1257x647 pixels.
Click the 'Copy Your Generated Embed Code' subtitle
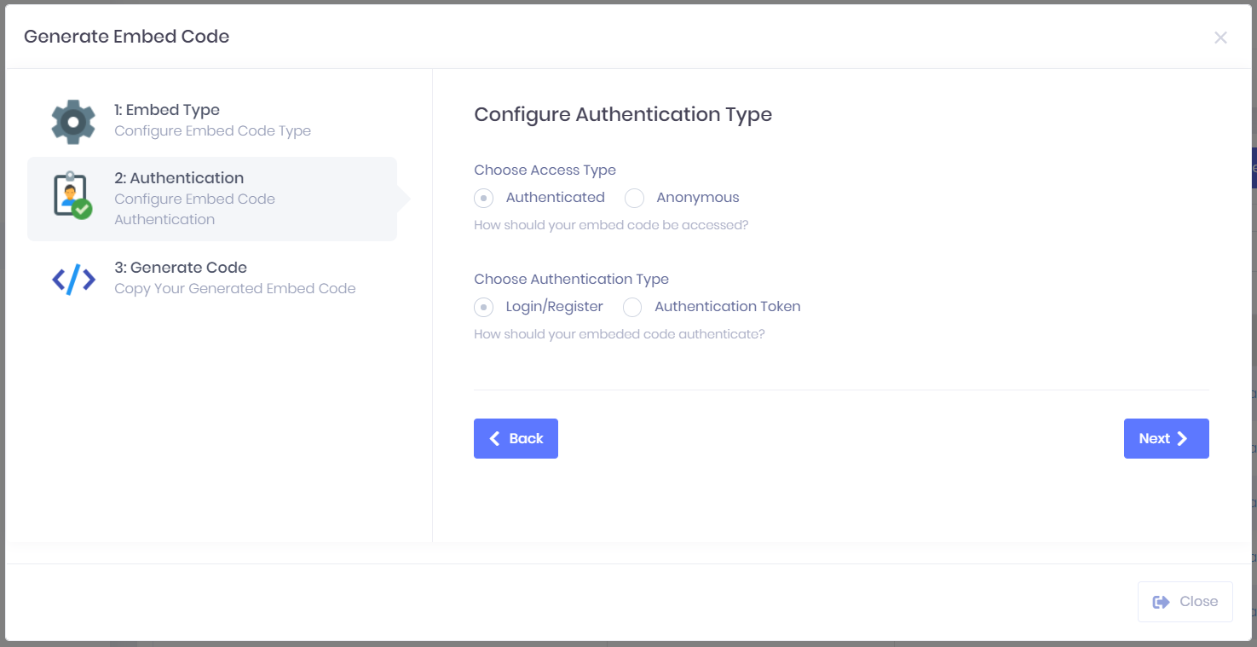[234, 289]
